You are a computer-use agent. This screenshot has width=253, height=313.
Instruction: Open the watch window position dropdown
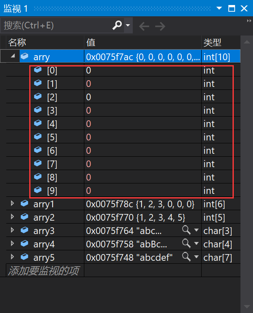coord(219,8)
